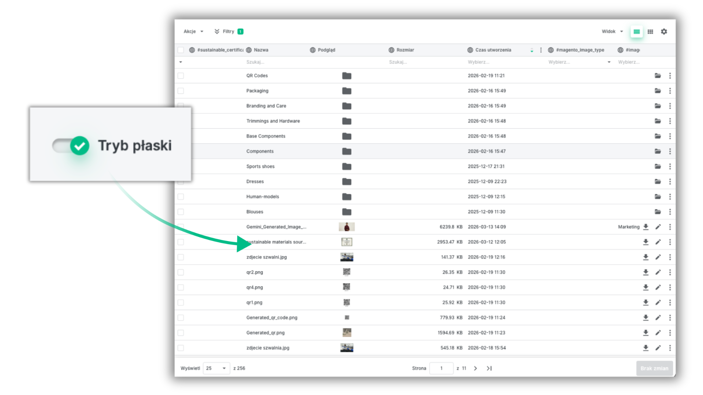Image resolution: width=703 pixels, height=395 pixels.
Task: Open the Widok dropdown menu
Action: 612,32
